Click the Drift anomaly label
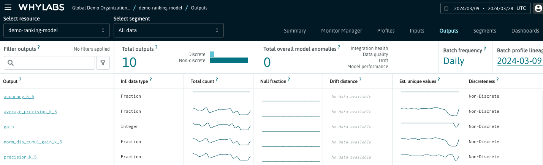 383,60
